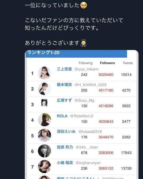Click the 広瀬すず name link
This screenshot has width=143, height=179.
(64, 100)
